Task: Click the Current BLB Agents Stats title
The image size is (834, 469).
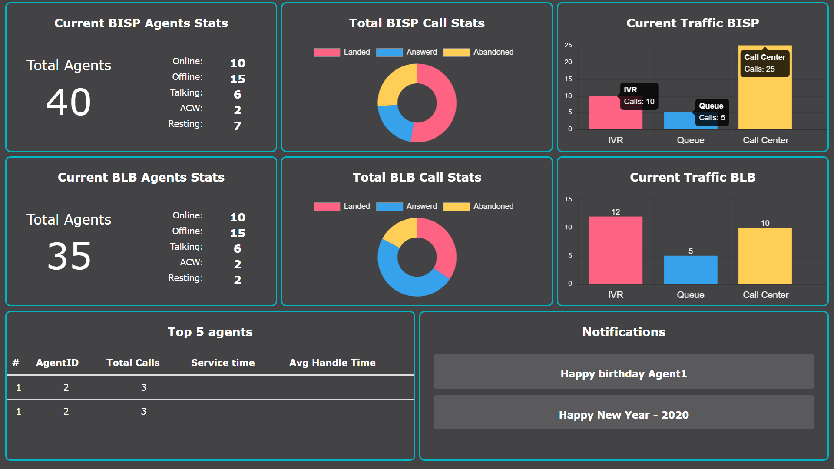Action: click(141, 178)
